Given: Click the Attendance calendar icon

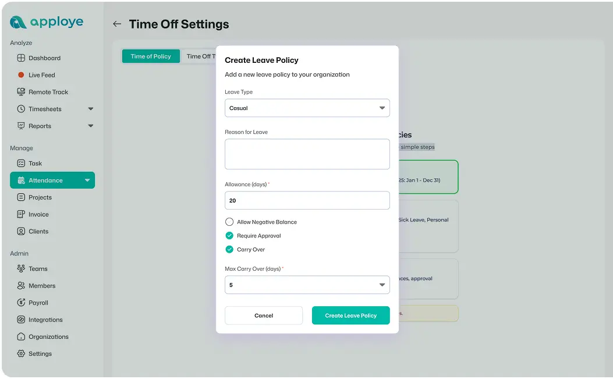Looking at the screenshot, I should click(x=20, y=180).
